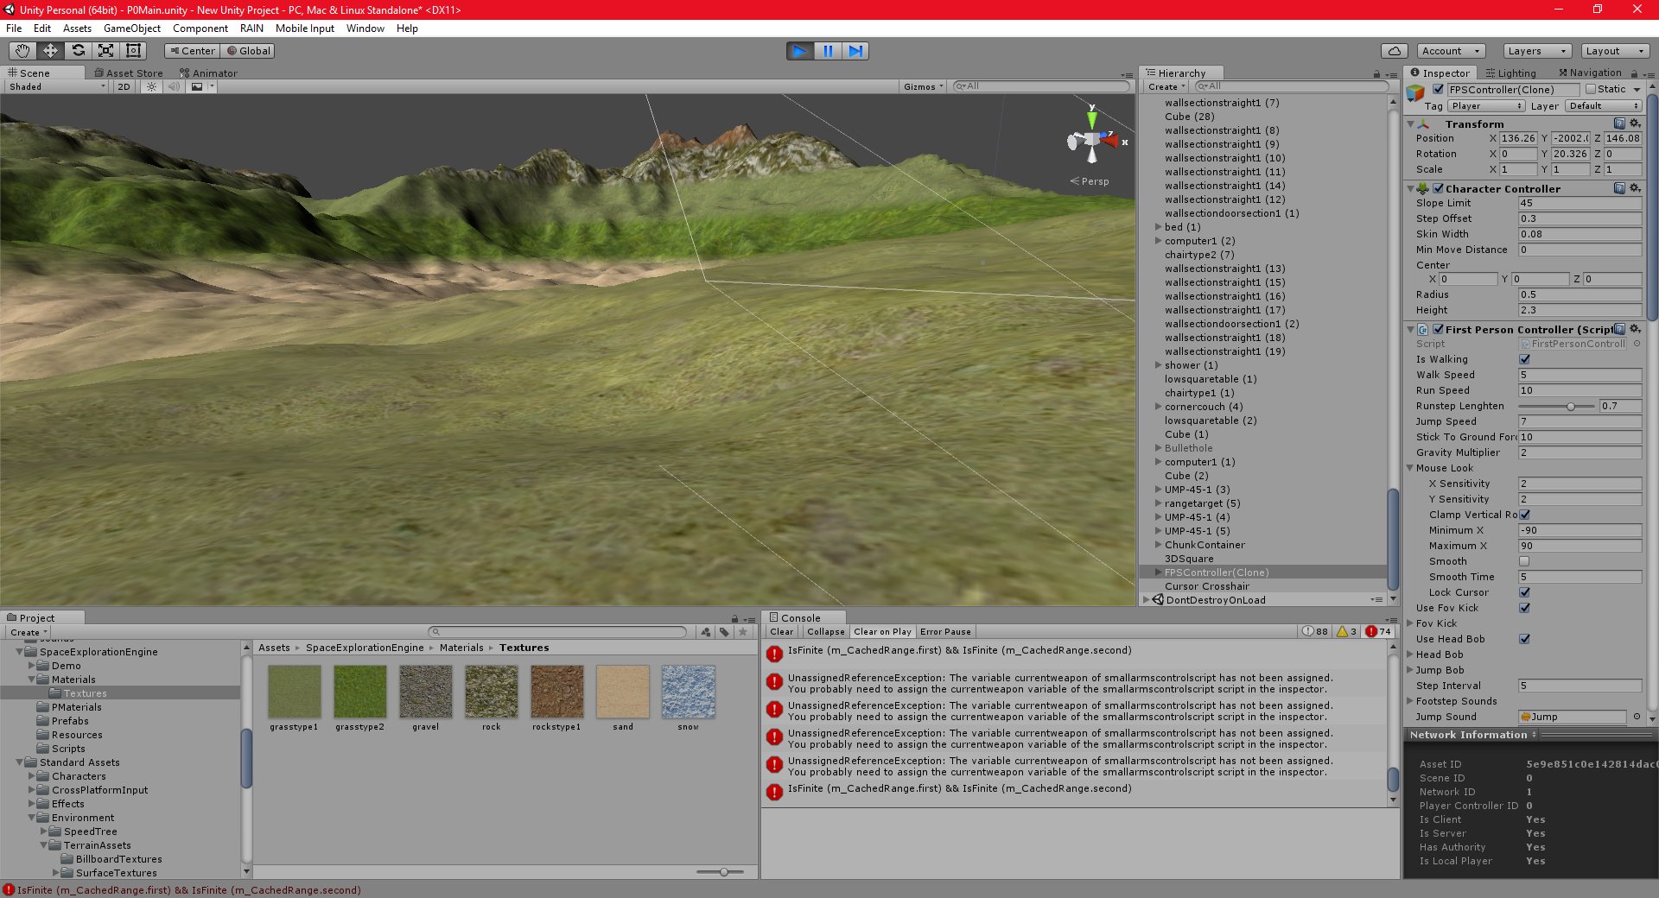Open the RAIN menu

coord(251,28)
